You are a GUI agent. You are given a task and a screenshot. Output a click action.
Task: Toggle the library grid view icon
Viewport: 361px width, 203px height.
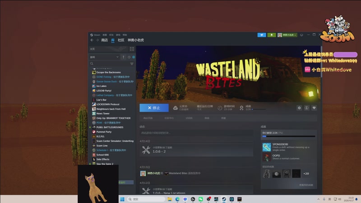[x=132, y=49]
